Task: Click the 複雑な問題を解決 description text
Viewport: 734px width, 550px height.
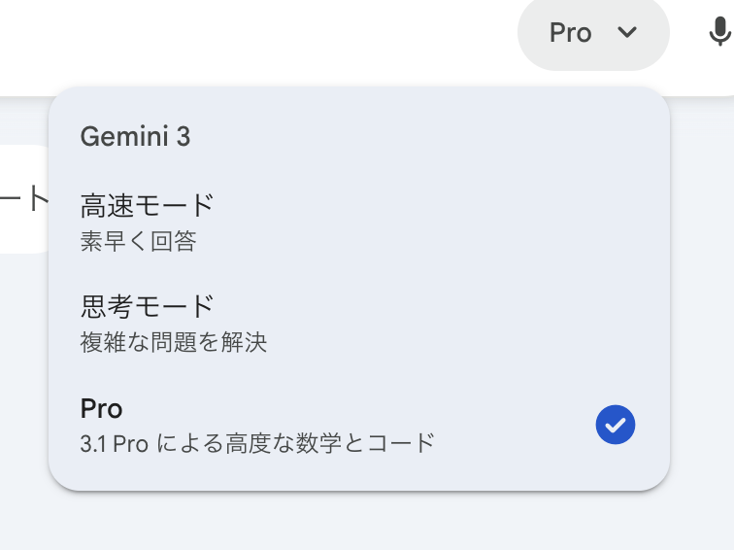Action: (173, 342)
